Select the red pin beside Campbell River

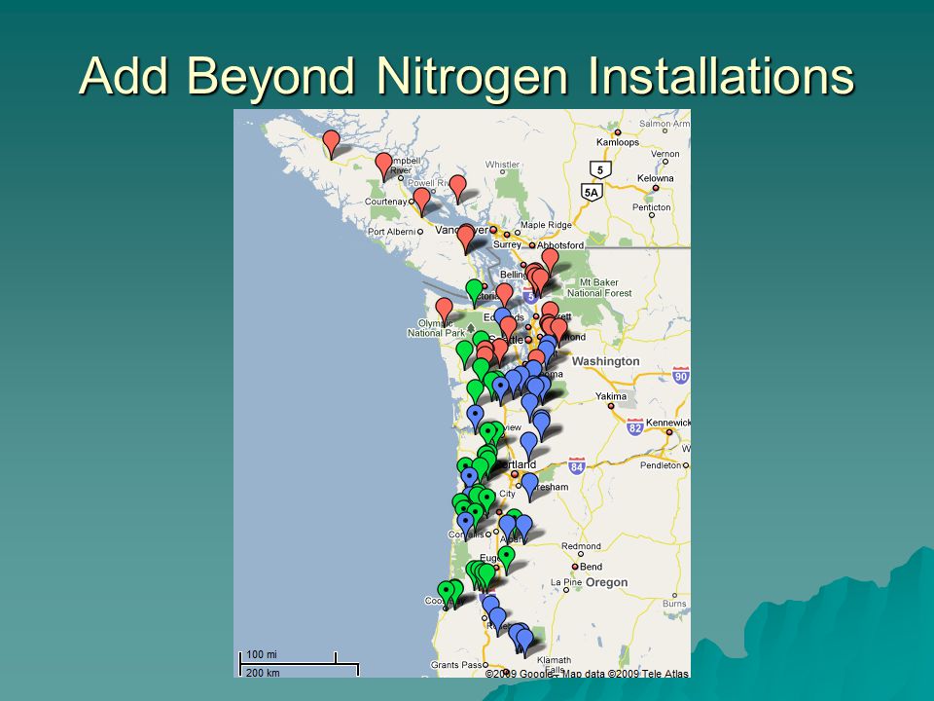pos(383,166)
